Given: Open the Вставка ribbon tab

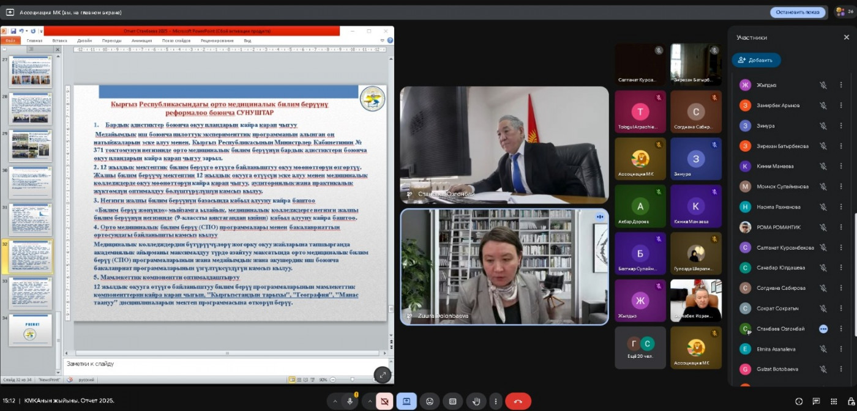Looking at the screenshot, I should [x=59, y=40].
